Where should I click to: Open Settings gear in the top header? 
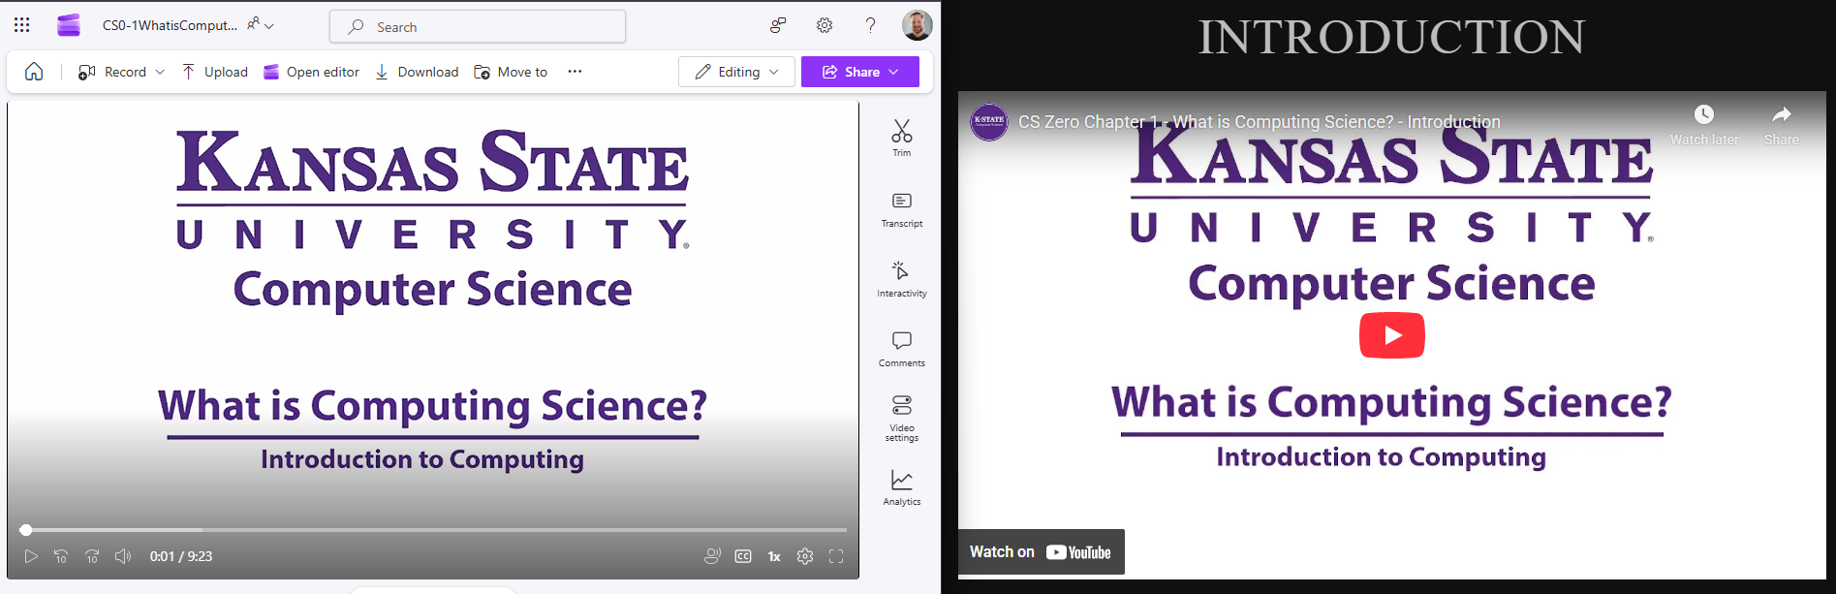[825, 25]
